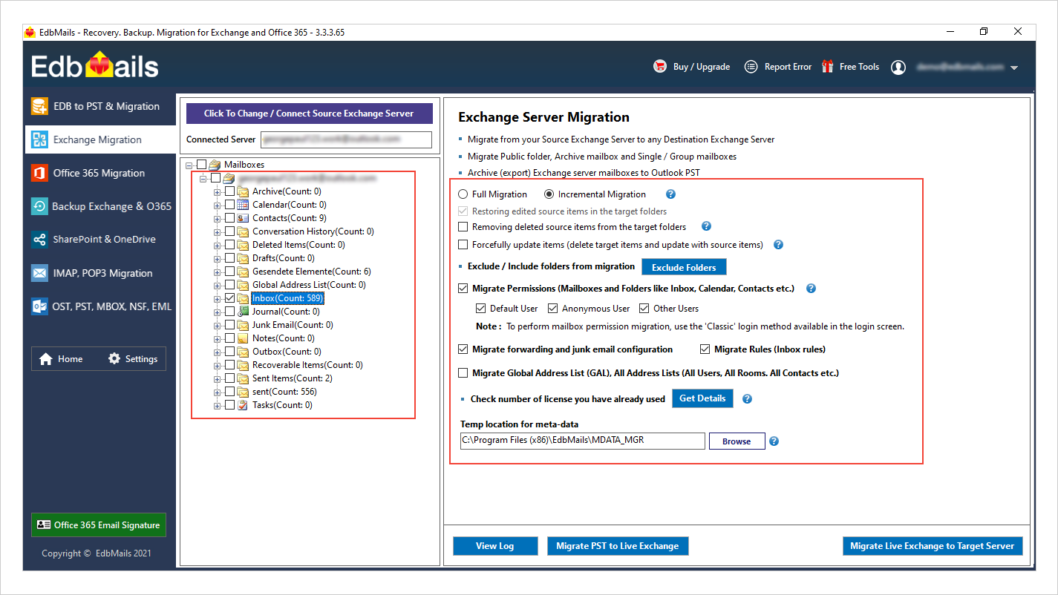Click help icon for forcefully update items
Screen dimensions: 1058x595
point(778,244)
